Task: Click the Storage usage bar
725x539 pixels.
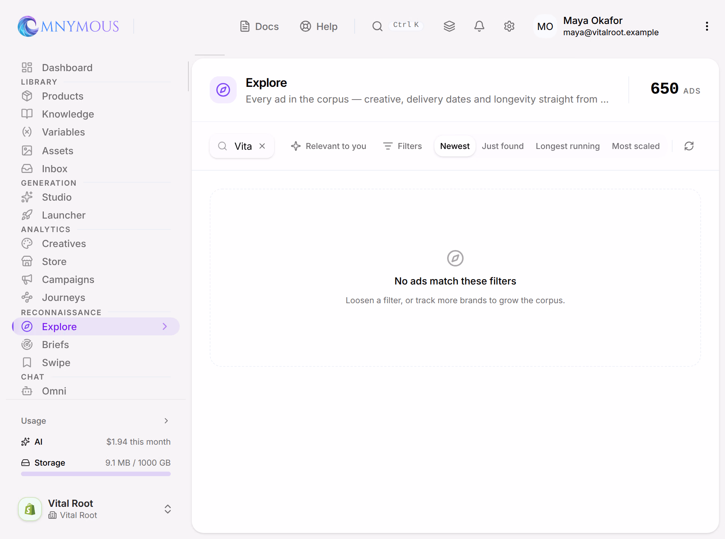Action: (x=96, y=474)
